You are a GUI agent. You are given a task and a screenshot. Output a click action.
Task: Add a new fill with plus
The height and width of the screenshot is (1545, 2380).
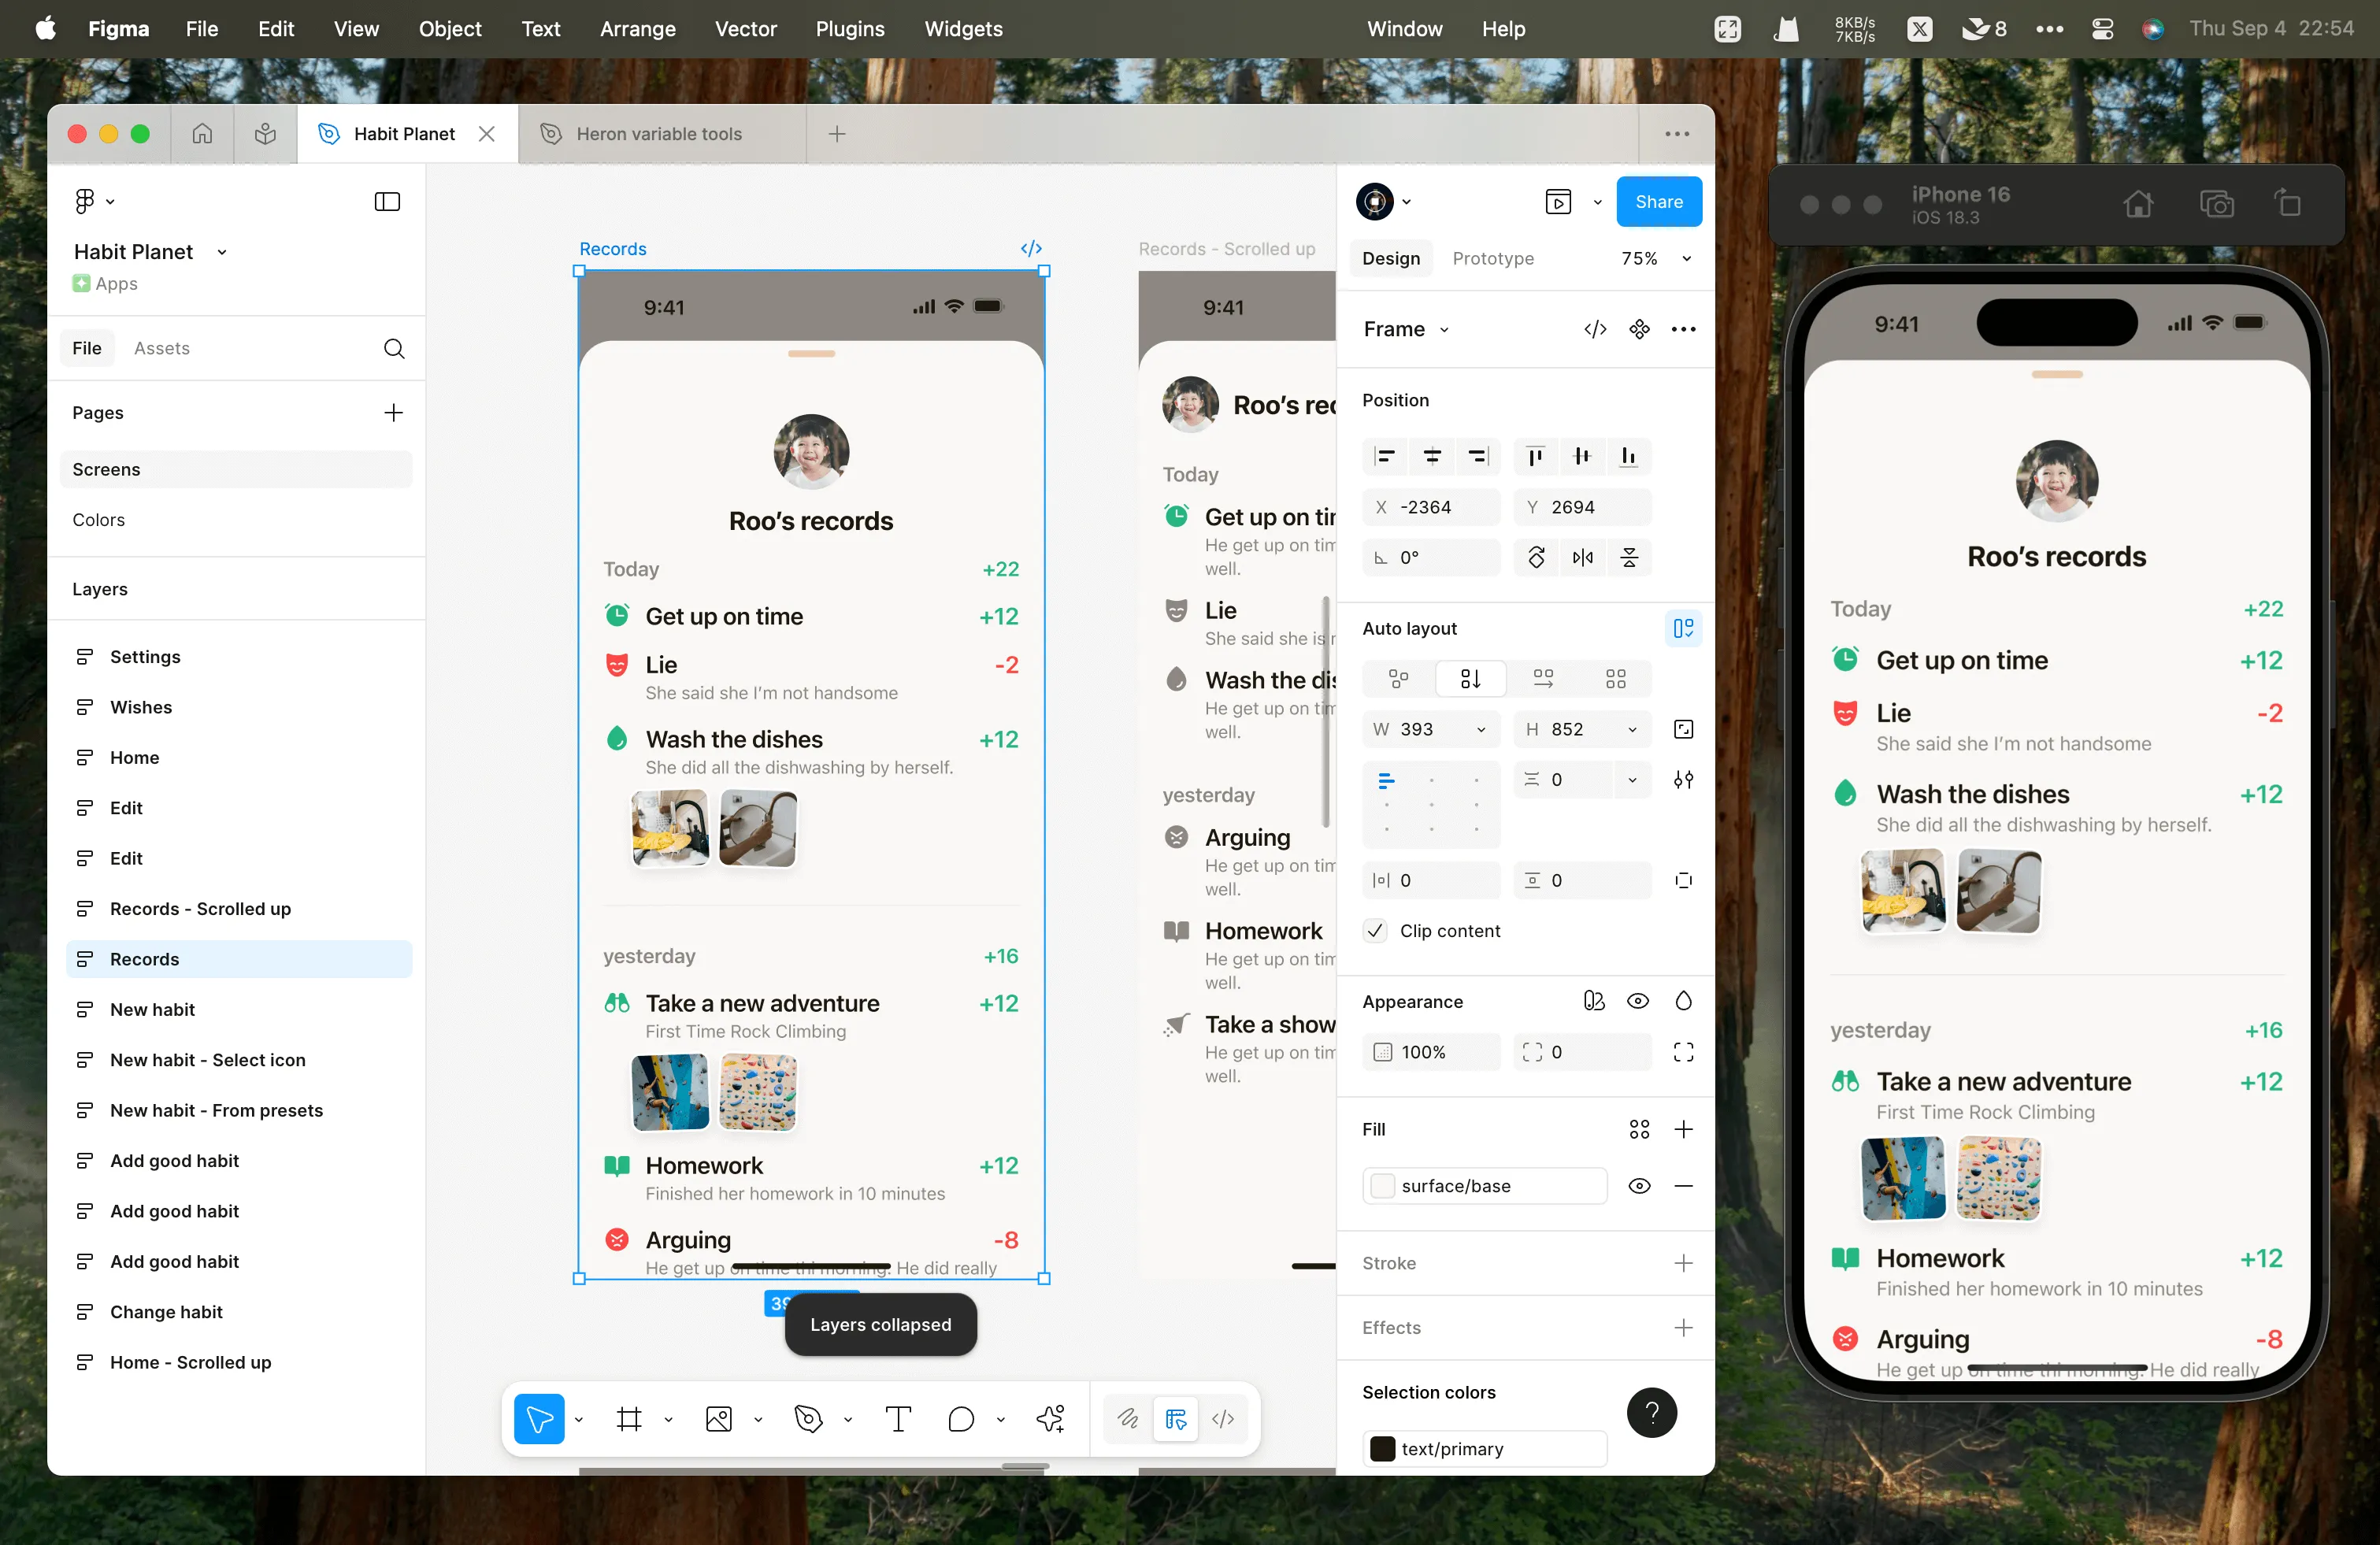tap(1683, 1129)
